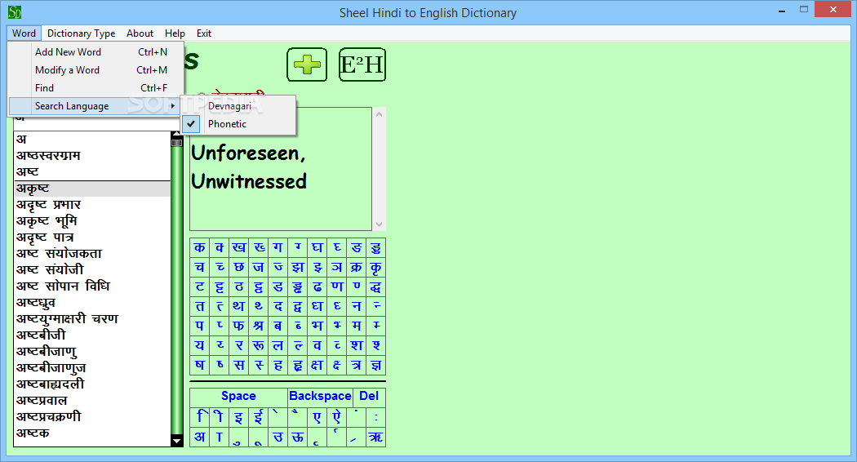Tap the च key on the Hindi keypad
The image size is (857, 462).
(x=199, y=268)
